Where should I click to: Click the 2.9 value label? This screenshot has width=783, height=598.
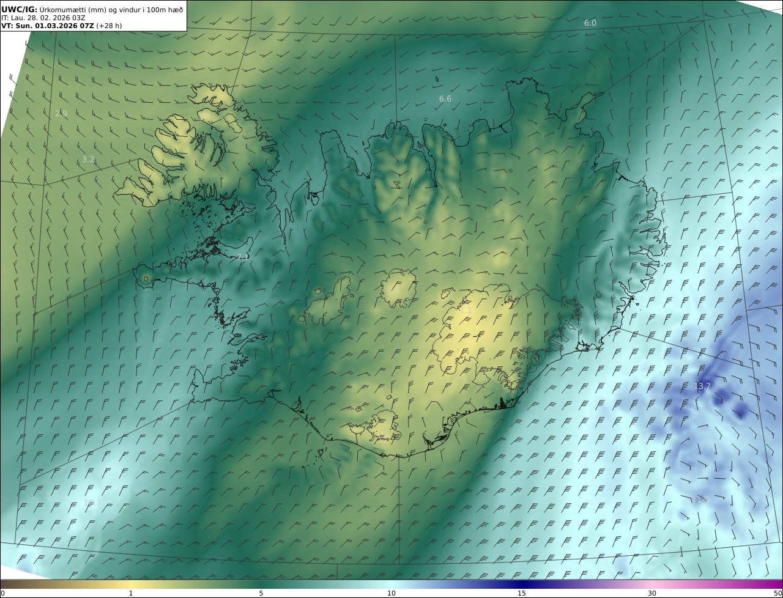pyautogui.click(x=61, y=113)
